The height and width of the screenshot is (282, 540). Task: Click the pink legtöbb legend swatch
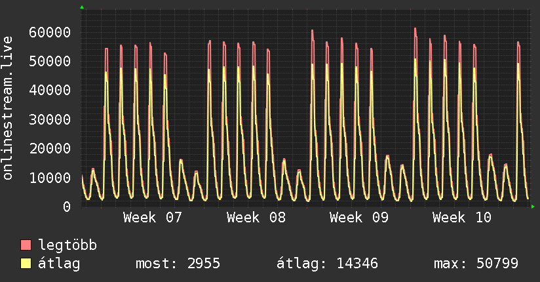[x=26, y=245]
